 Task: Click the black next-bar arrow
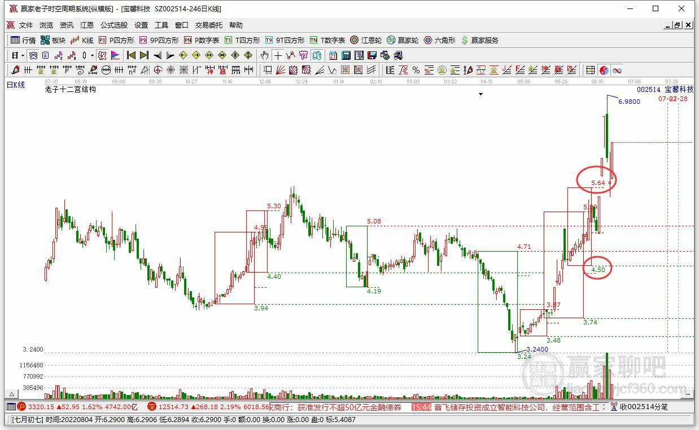click(170, 55)
